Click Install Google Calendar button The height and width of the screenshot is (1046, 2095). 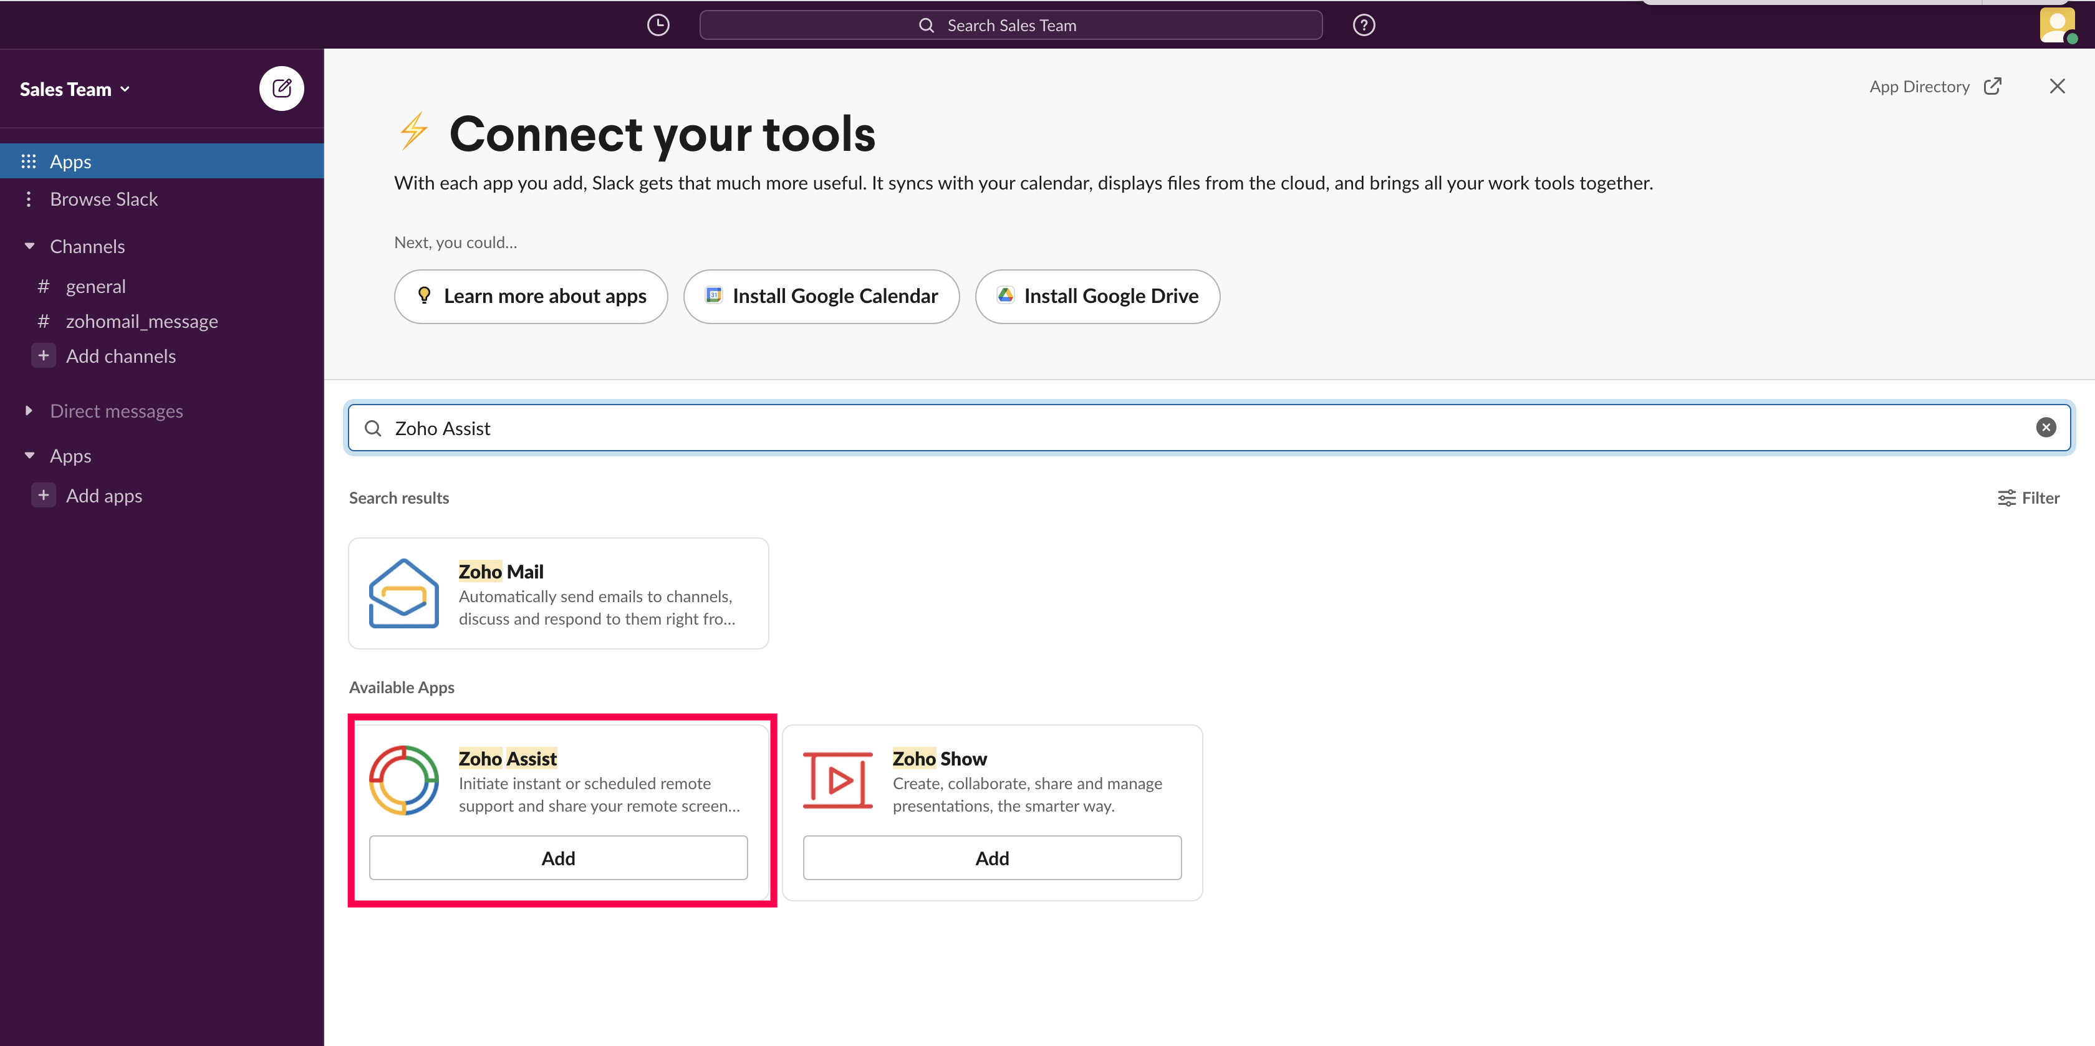point(821,296)
